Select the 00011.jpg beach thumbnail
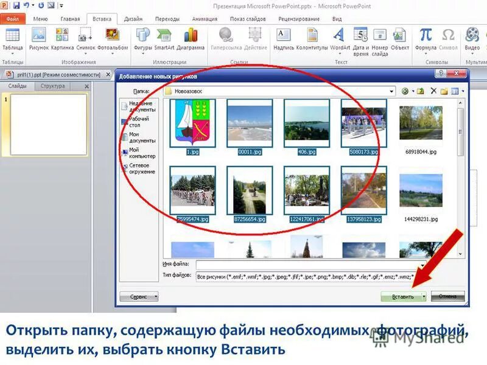 pos(250,123)
